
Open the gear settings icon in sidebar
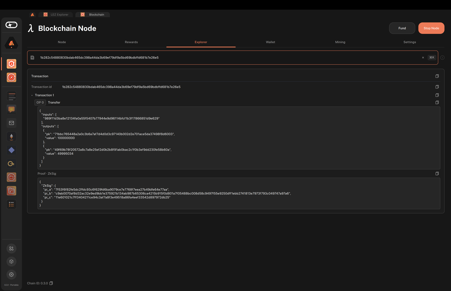(11, 275)
